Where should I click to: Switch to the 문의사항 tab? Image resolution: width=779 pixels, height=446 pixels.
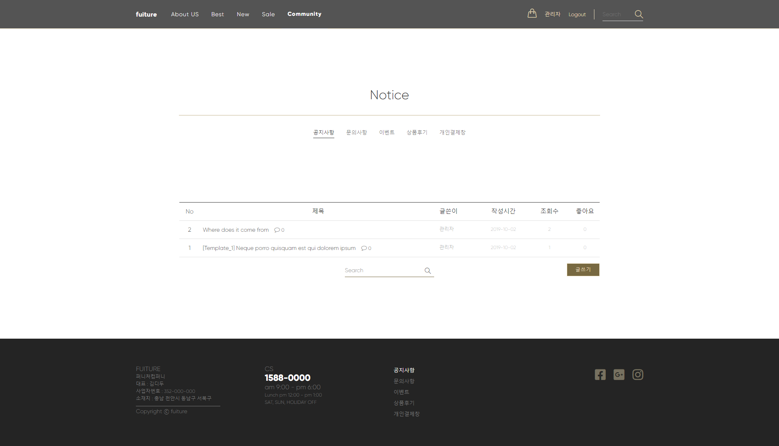pyautogui.click(x=356, y=132)
